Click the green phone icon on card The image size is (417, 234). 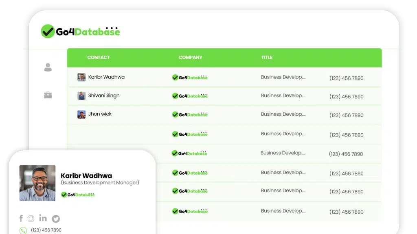[x=23, y=230]
